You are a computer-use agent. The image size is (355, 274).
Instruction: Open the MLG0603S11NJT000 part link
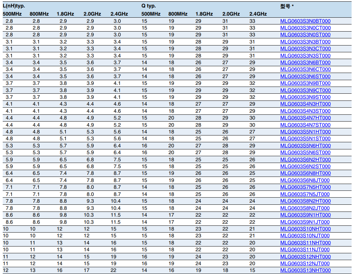(x=305, y=250)
